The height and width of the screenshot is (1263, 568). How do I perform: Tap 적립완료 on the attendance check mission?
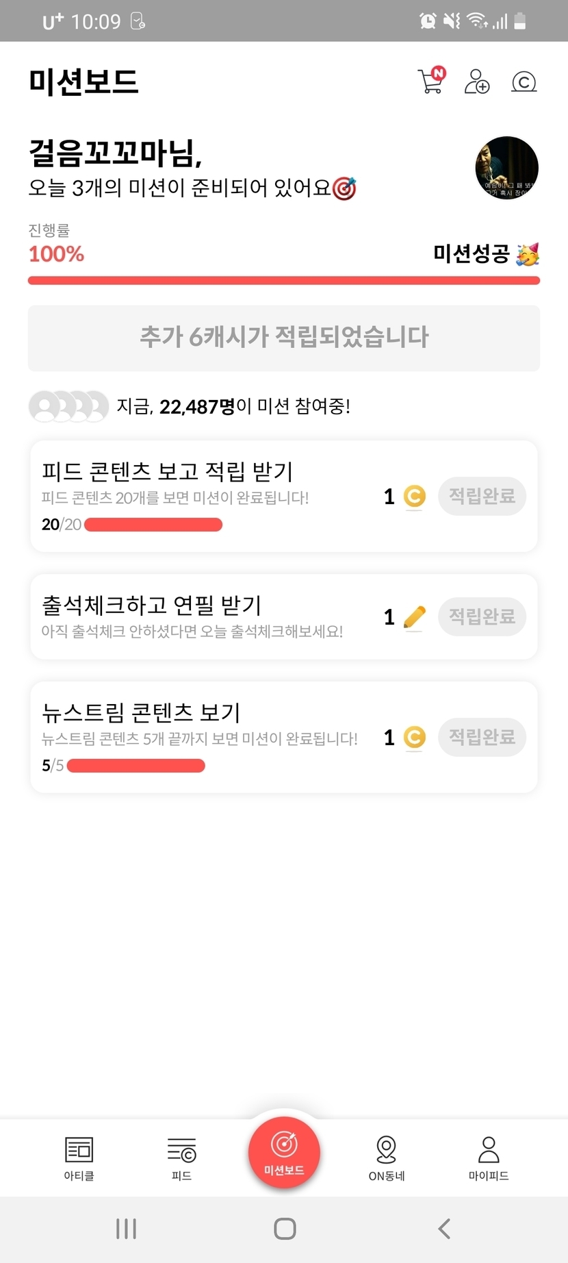[482, 616]
